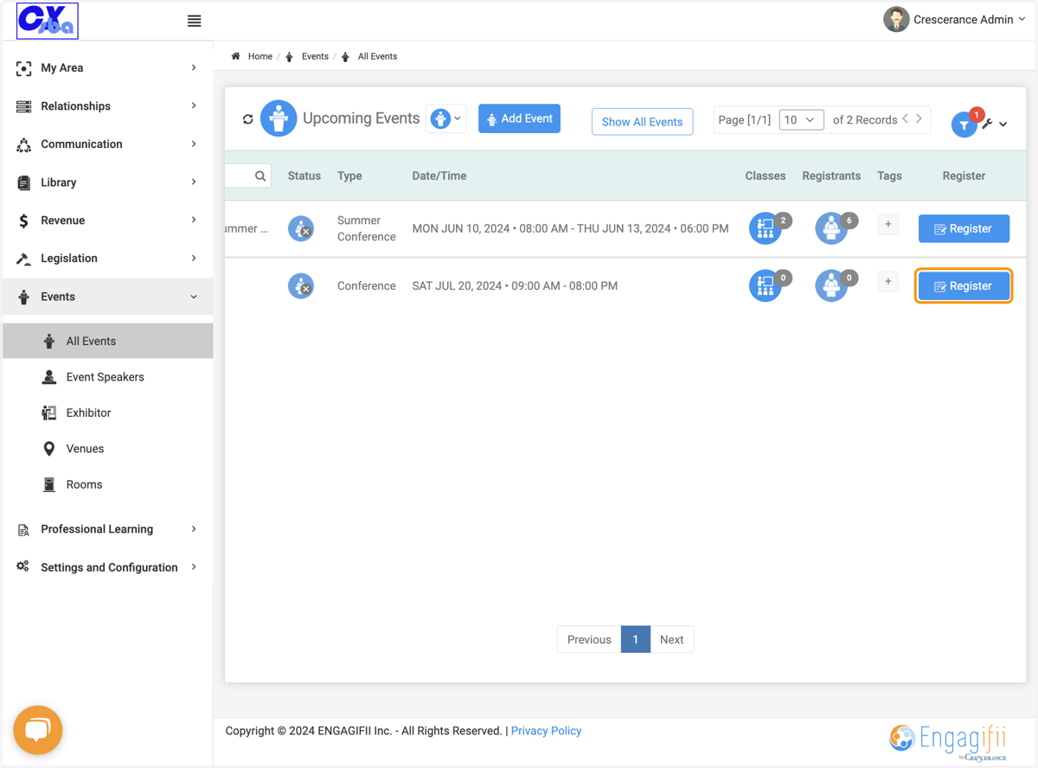Click the Crescerance Admin avatar picture
The width and height of the screenshot is (1038, 768).
point(896,19)
